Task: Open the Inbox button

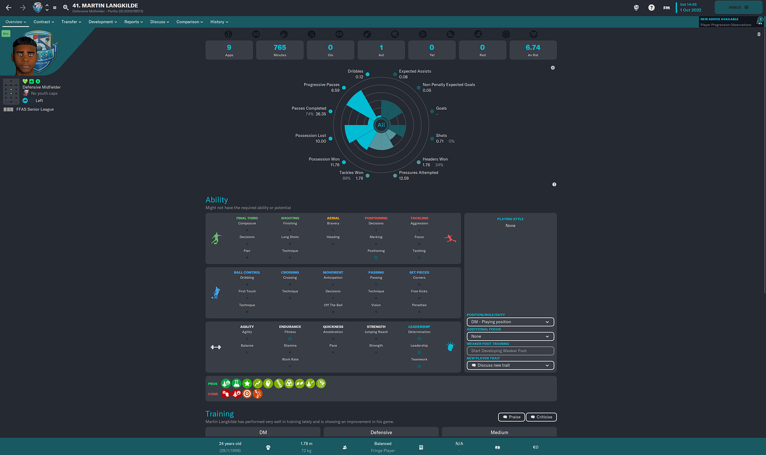Action: click(x=739, y=7)
